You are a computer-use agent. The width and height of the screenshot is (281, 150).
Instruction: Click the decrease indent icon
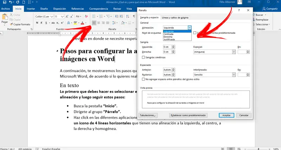tap(117, 16)
